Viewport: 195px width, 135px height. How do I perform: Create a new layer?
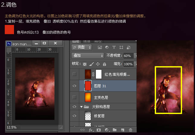point(122,130)
